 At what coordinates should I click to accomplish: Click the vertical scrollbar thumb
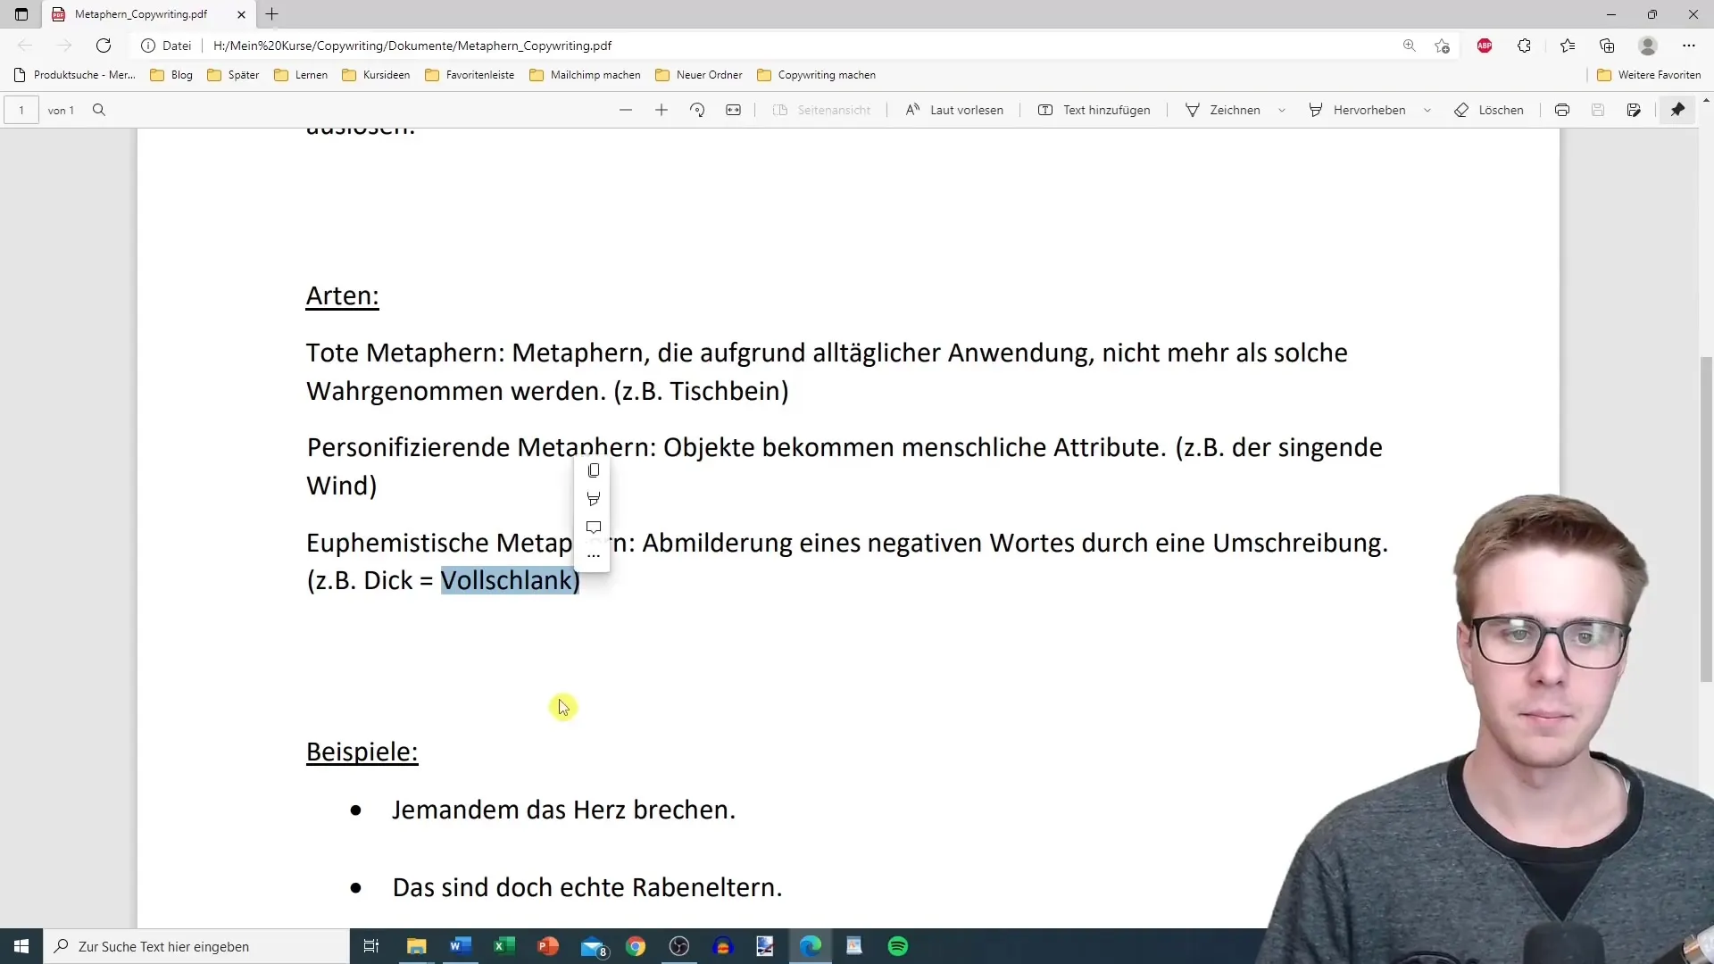point(1707,519)
